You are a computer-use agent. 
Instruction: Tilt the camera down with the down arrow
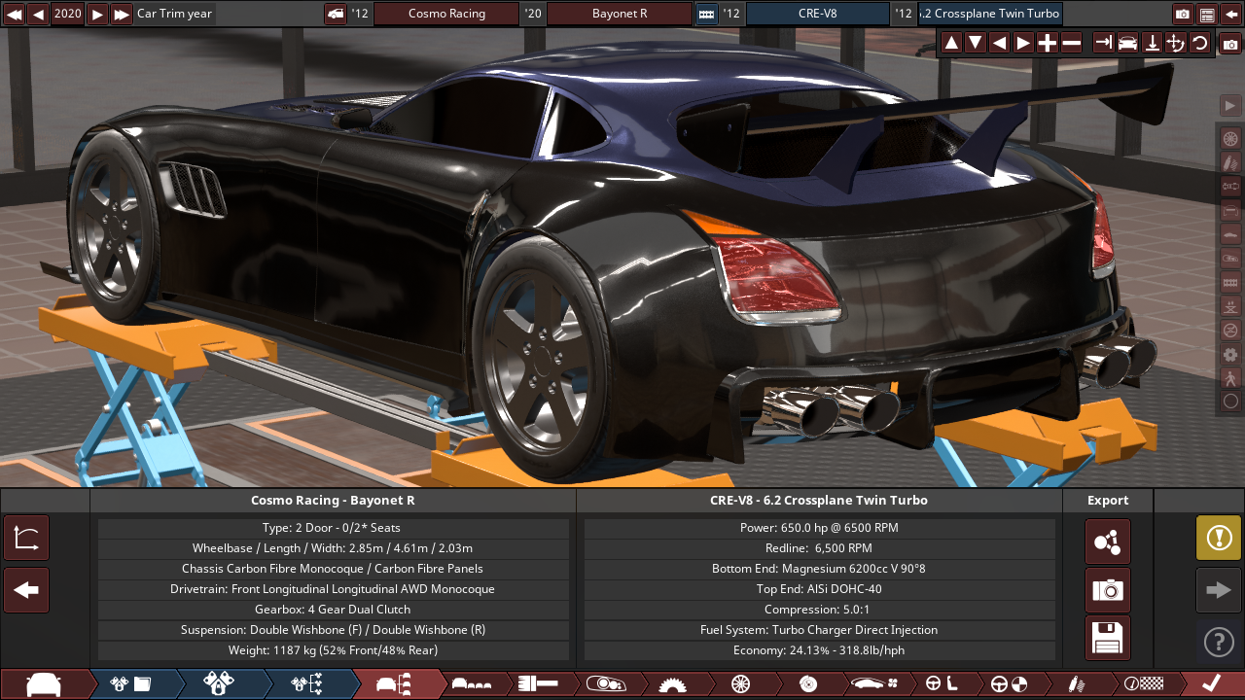pyautogui.click(x=976, y=42)
